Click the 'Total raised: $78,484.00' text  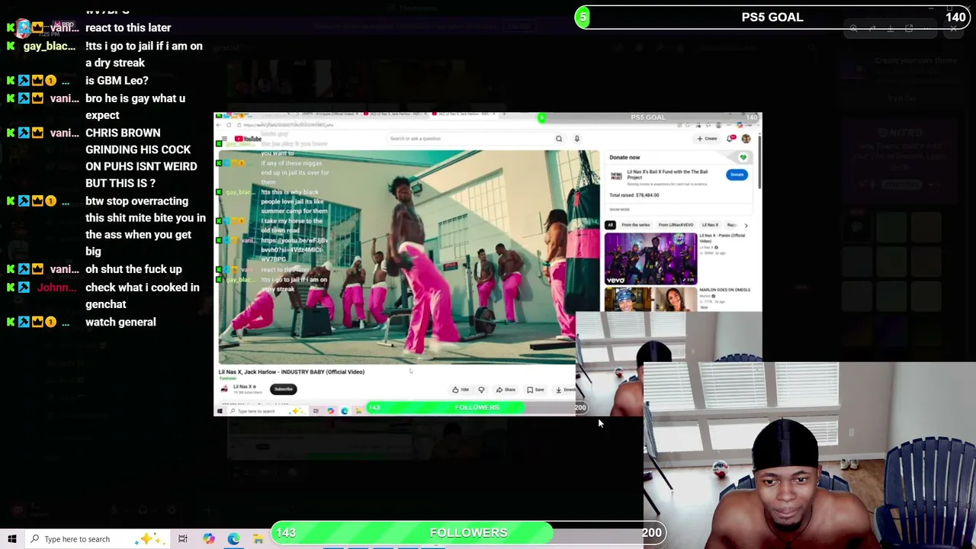pos(634,195)
